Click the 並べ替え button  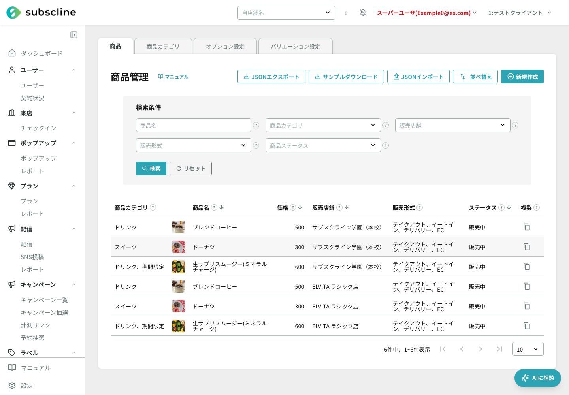475,77
